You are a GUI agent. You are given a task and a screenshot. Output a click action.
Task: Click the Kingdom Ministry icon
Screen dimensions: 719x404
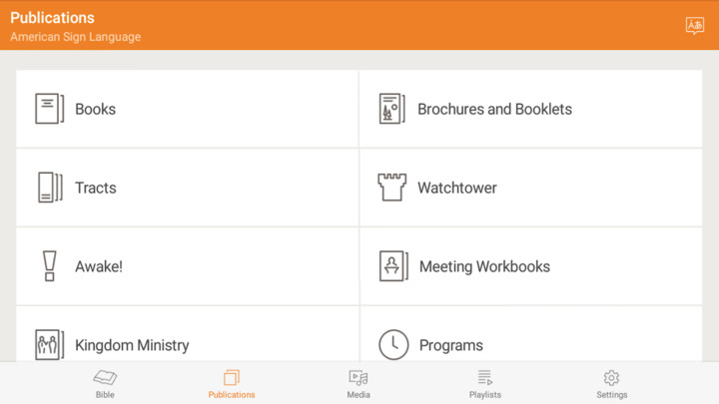point(49,344)
